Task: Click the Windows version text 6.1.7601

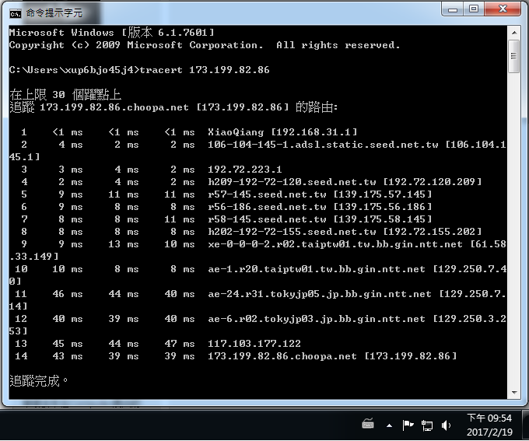Action: point(183,33)
